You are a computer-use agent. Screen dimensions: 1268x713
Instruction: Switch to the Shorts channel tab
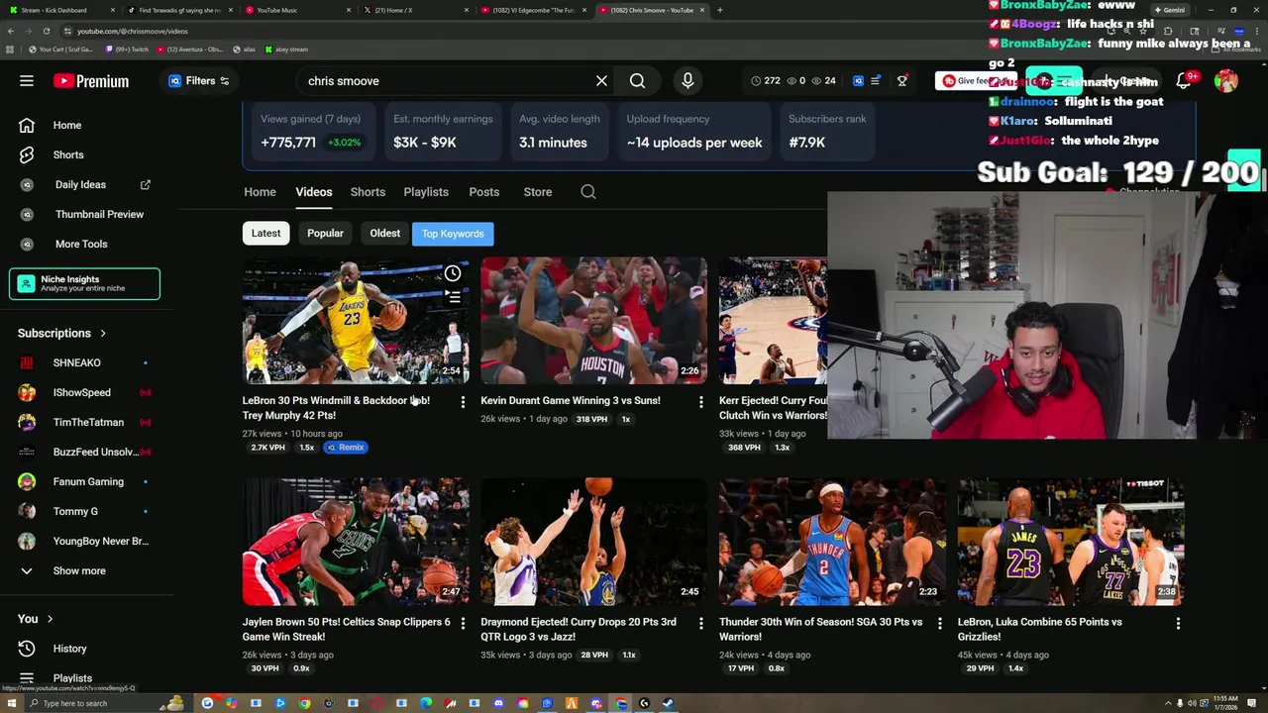pos(368,192)
